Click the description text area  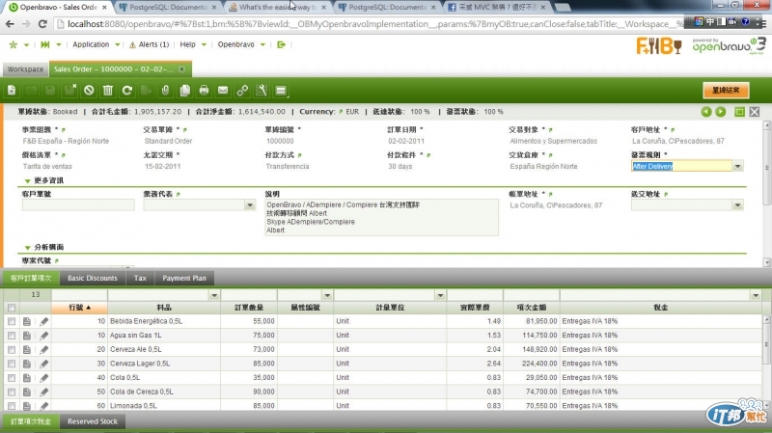tap(381, 218)
